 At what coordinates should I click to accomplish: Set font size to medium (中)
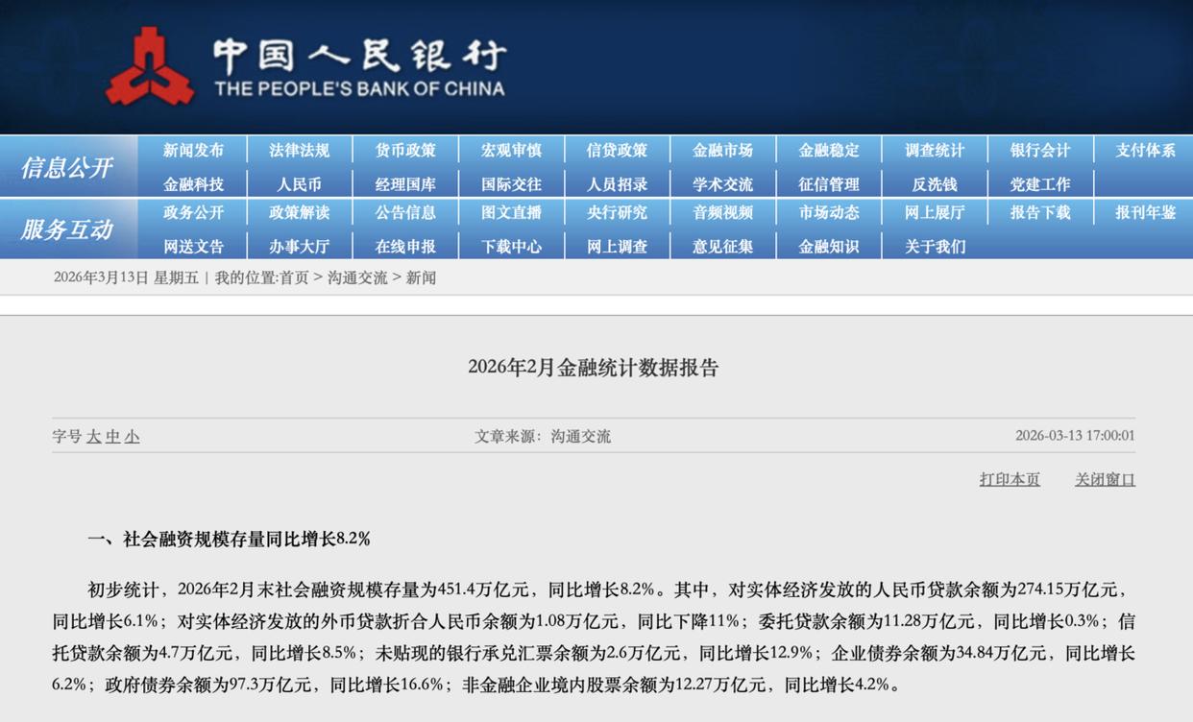113,437
